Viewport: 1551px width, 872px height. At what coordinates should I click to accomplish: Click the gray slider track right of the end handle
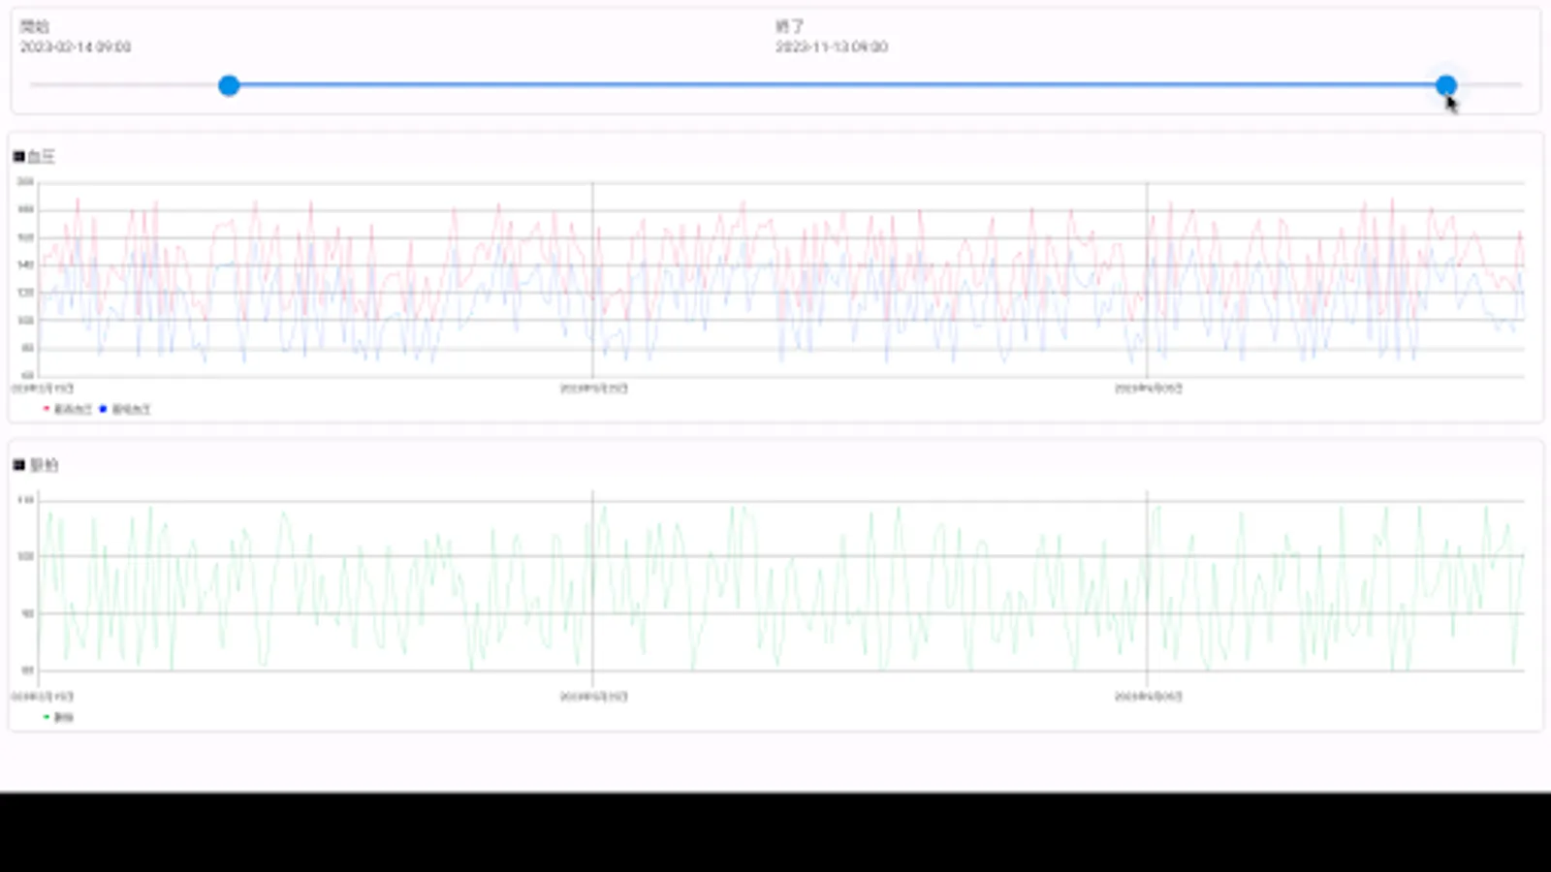pyautogui.click(x=1490, y=85)
